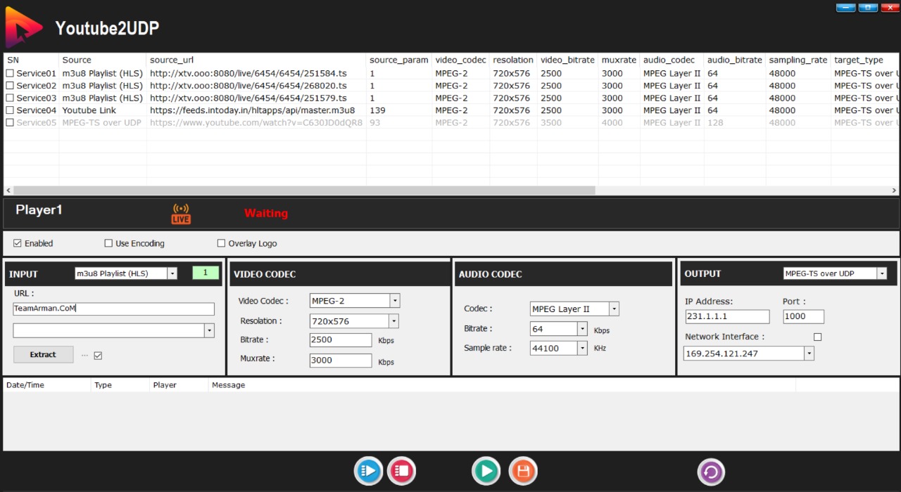Click the LIVE broadcast indicator icon
Image resolution: width=901 pixels, height=492 pixels.
coord(180,213)
